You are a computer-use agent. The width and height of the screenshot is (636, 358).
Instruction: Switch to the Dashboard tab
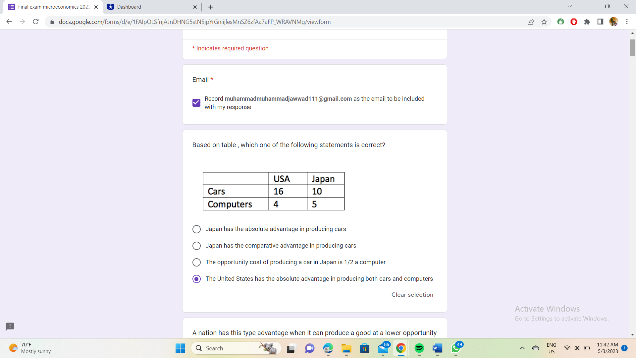146,7
